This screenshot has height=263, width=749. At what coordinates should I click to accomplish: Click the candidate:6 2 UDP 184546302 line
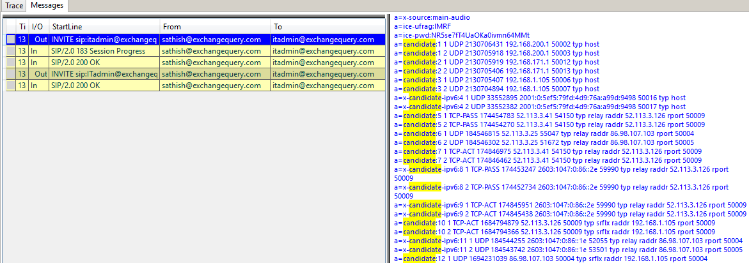544,142
